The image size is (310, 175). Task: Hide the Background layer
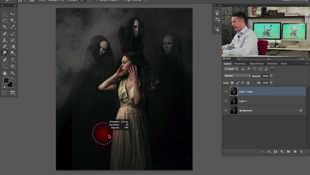tap(226, 110)
